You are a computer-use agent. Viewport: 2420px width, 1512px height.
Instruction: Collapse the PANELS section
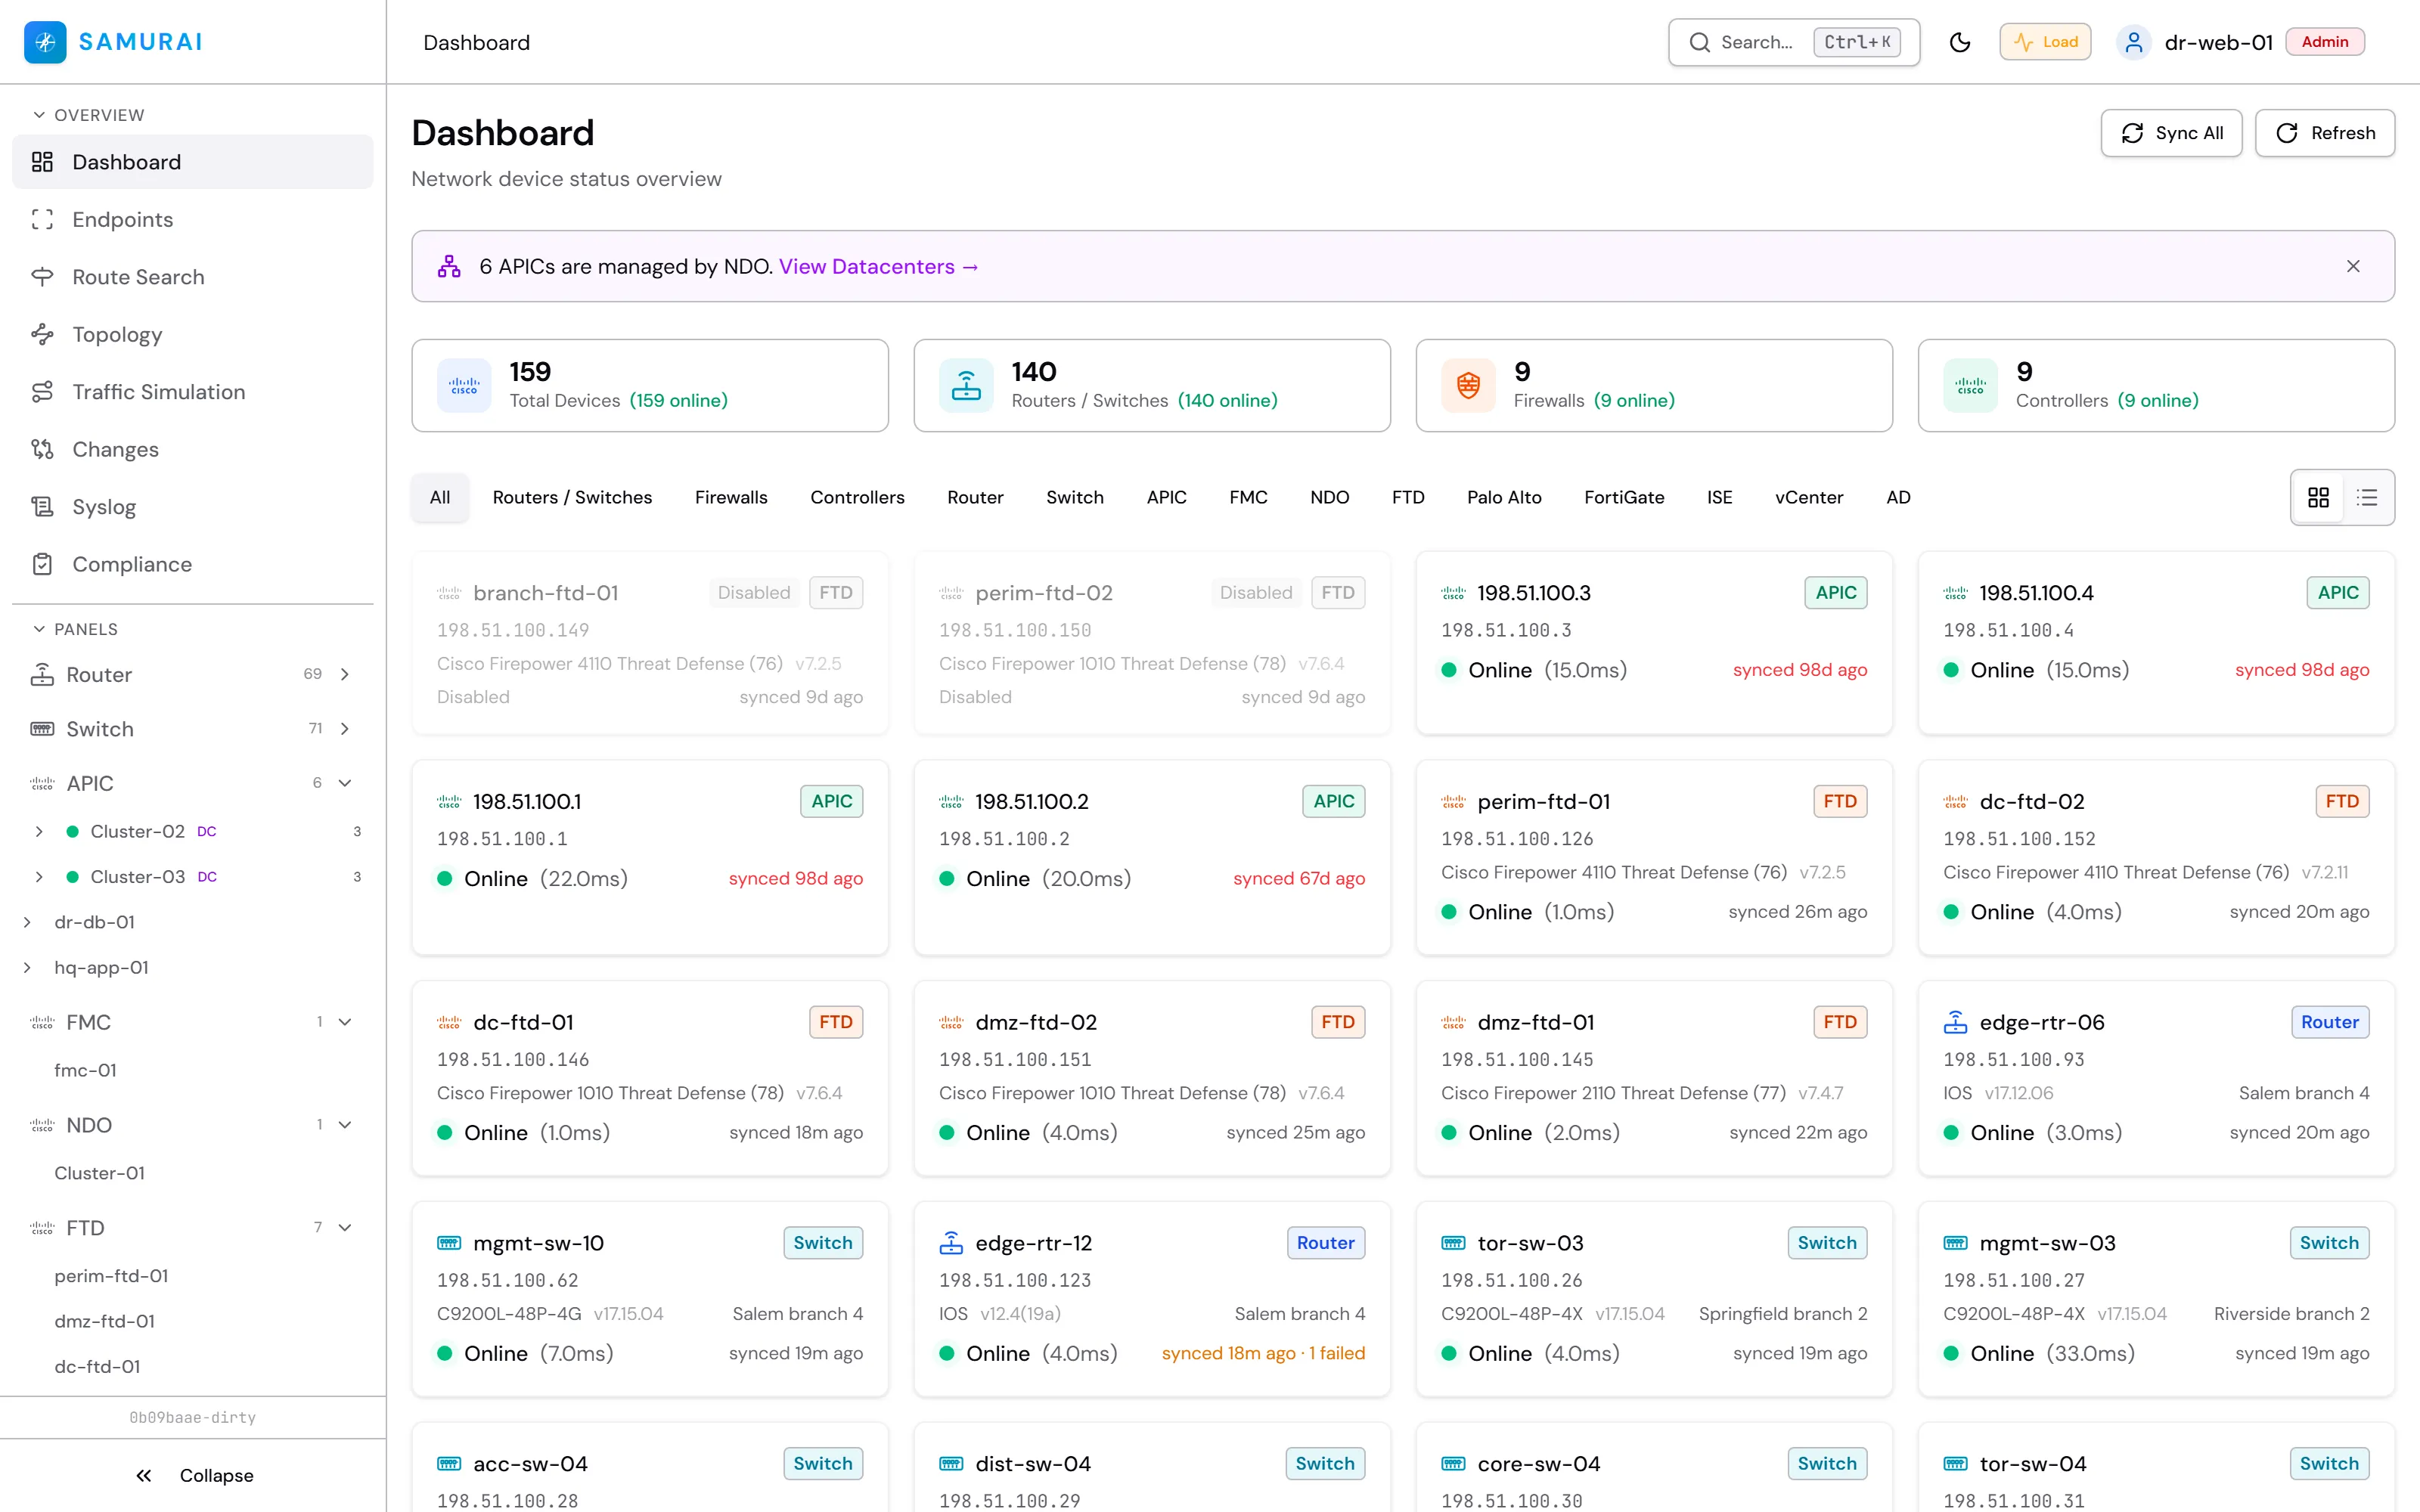[x=76, y=629]
